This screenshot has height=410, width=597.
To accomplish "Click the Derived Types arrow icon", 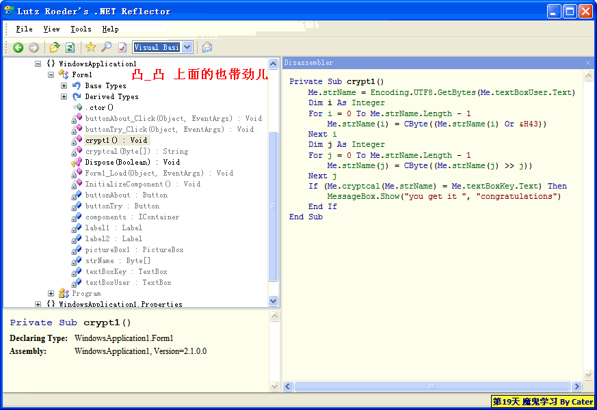I will (77, 96).
